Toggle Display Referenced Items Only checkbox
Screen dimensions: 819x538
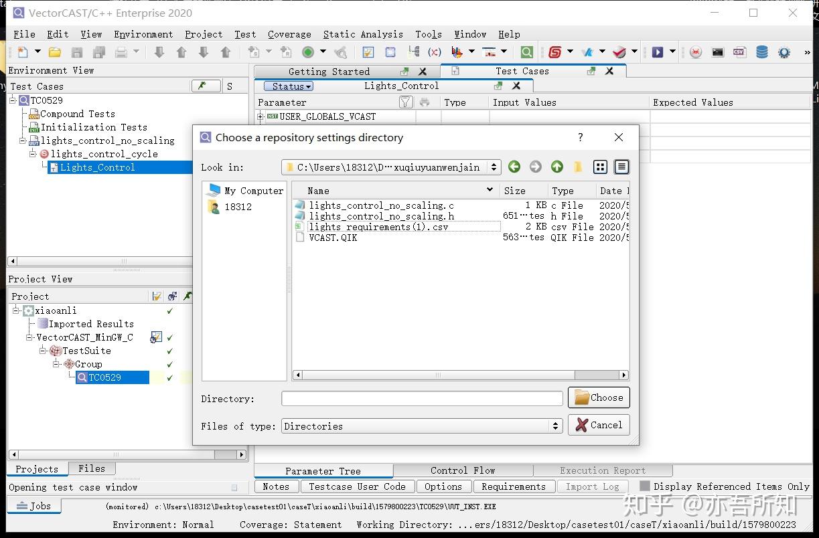[x=645, y=486]
